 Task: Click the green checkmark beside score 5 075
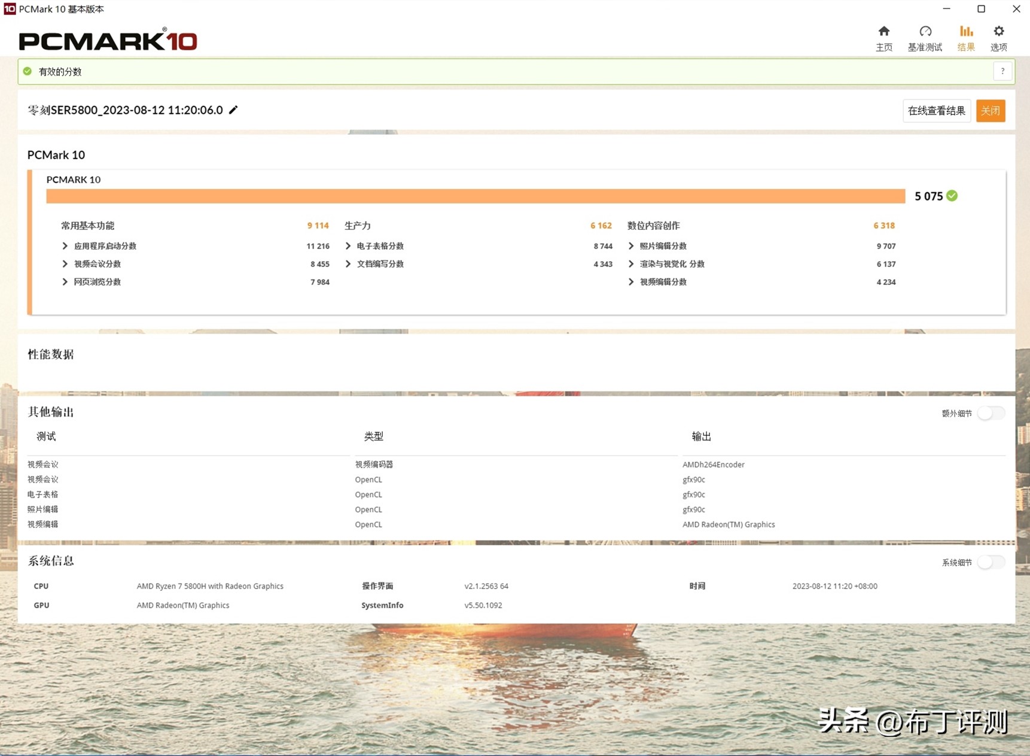(x=952, y=196)
